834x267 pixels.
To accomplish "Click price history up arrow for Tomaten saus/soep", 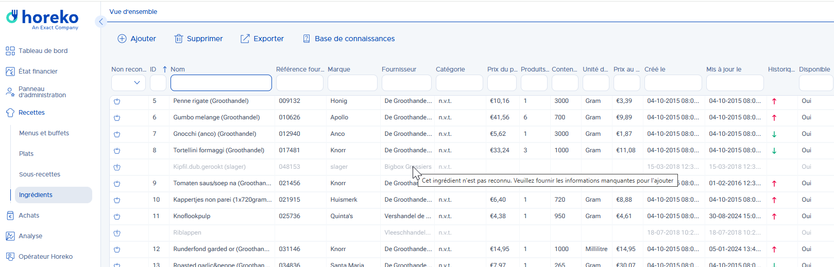I will coord(774,184).
